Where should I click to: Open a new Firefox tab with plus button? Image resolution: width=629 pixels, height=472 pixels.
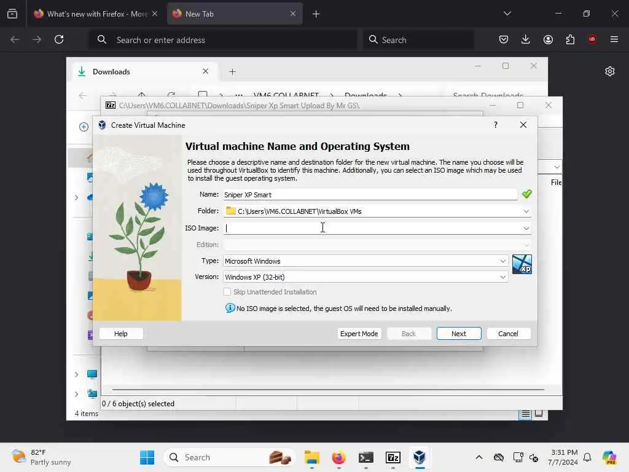tap(316, 14)
